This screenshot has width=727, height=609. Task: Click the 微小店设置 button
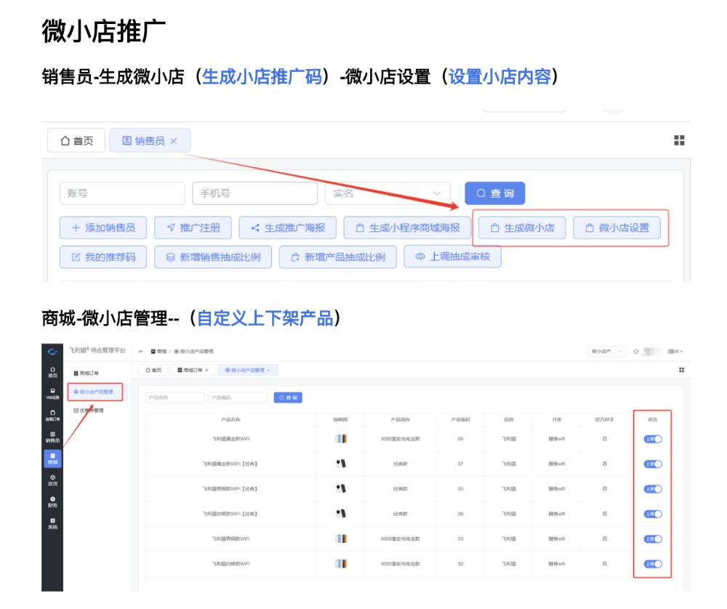coord(617,227)
